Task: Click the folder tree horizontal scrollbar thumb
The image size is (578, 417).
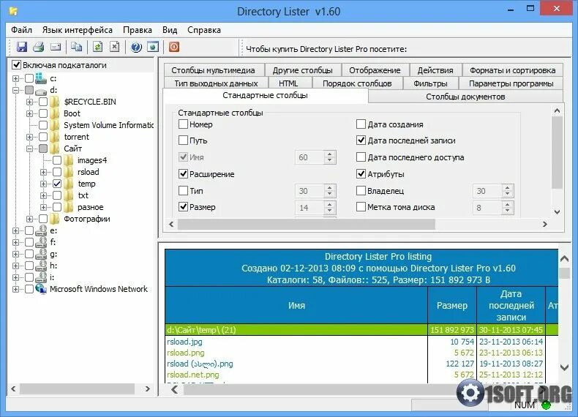Action: tap(77, 388)
